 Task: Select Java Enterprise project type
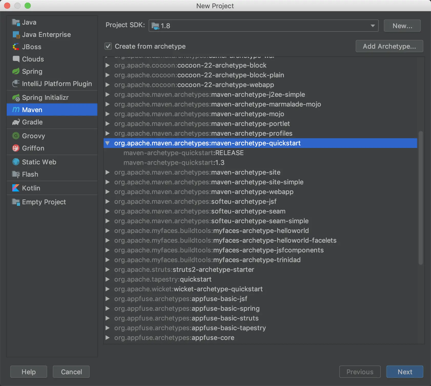click(x=46, y=35)
